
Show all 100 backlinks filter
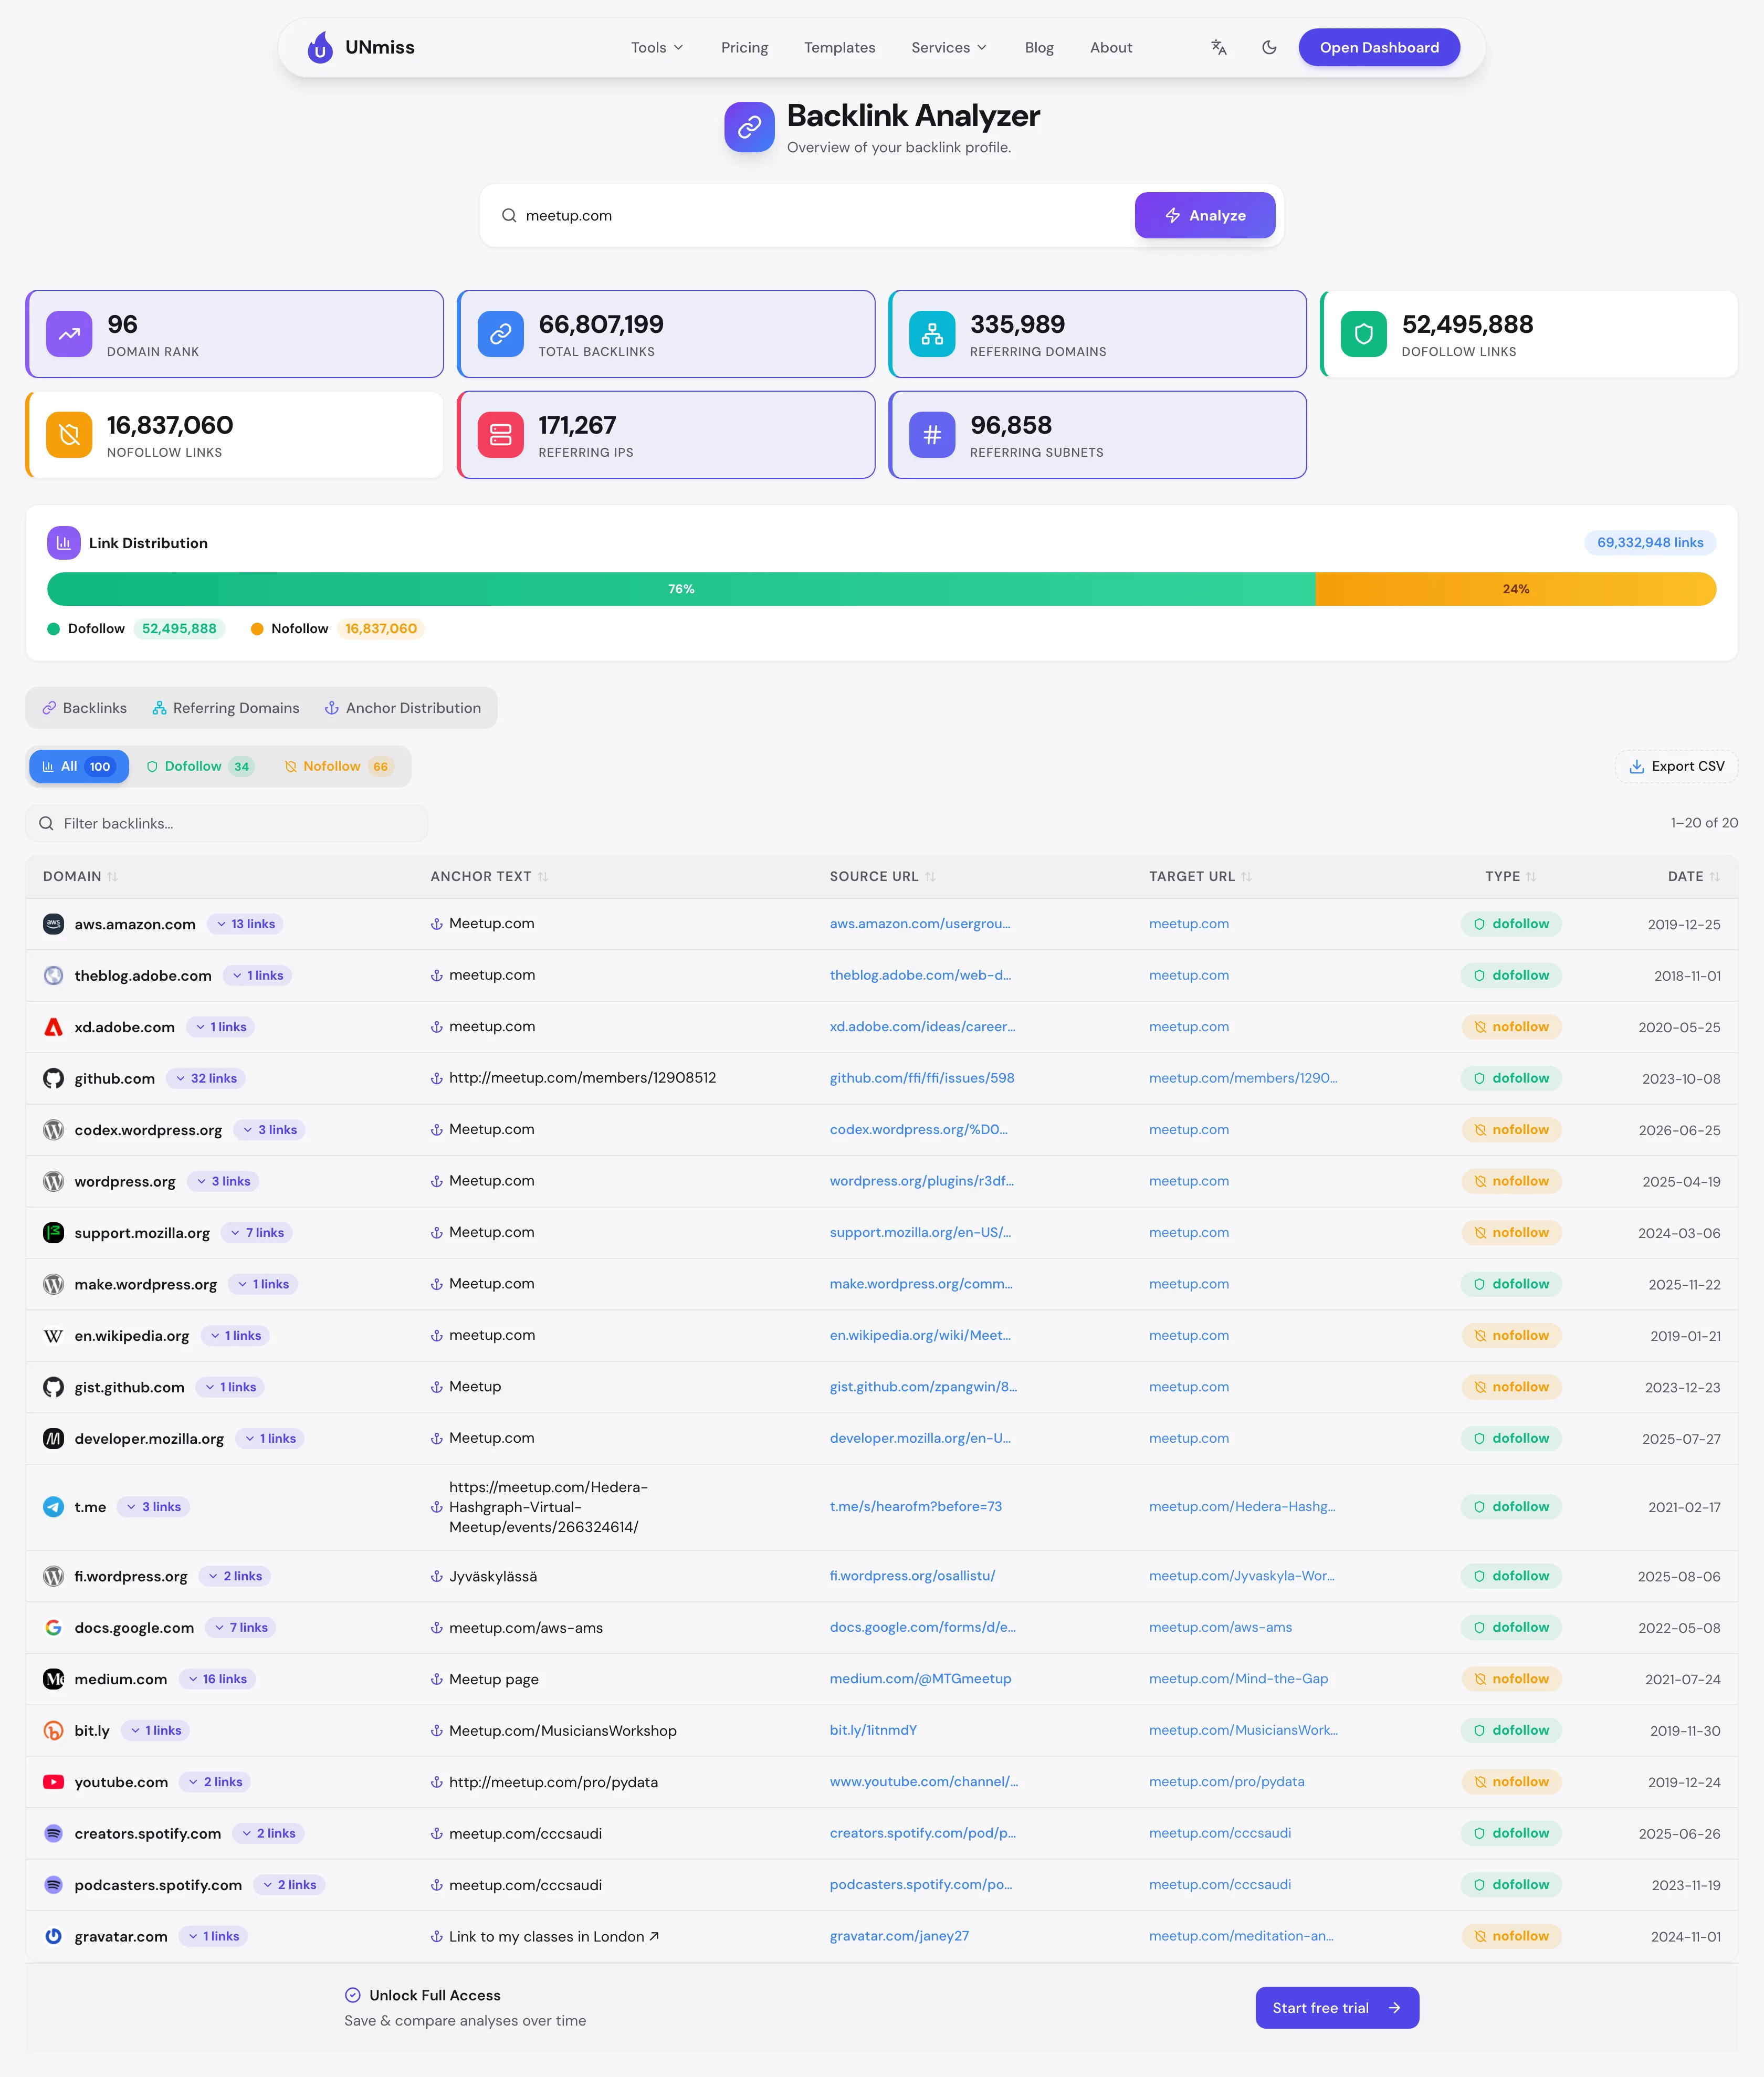point(79,766)
